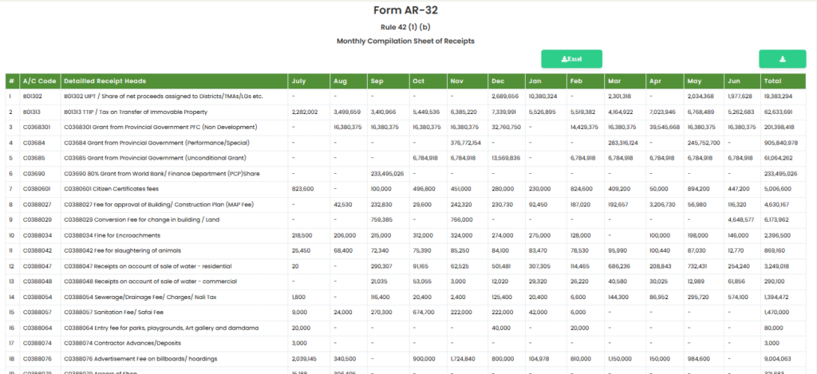817x374 pixels.
Task: Click the B01302 account code cell
Action: pos(32,96)
